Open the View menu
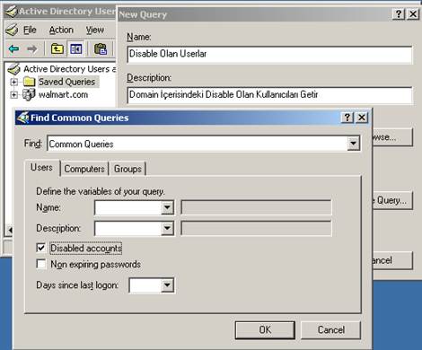This screenshot has width=422, height=350. tap(95, 30)
